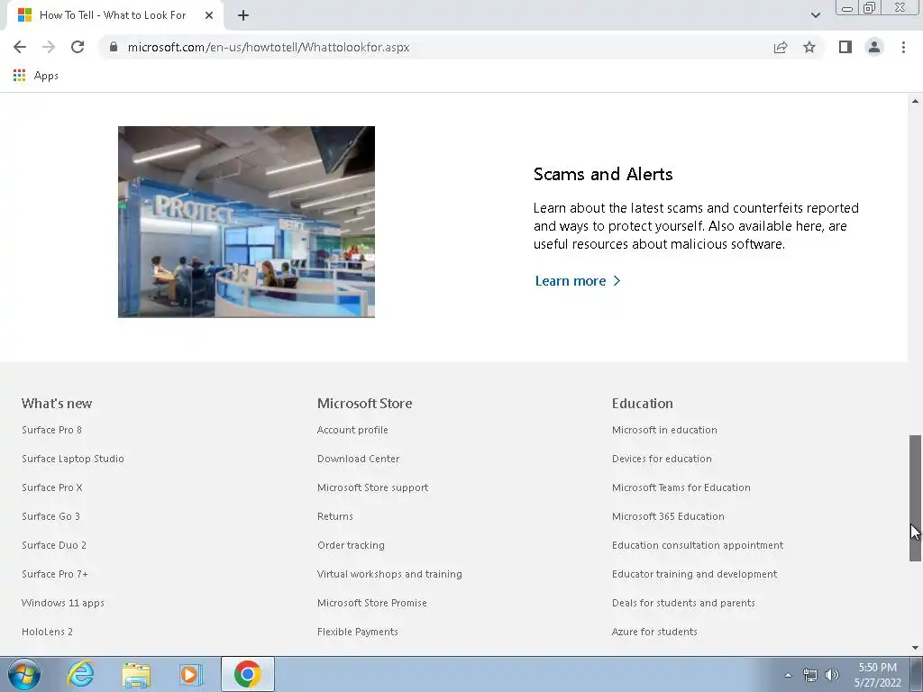Open Surface Pro 7+ link

pyautogui.click(x=55, y=574)
